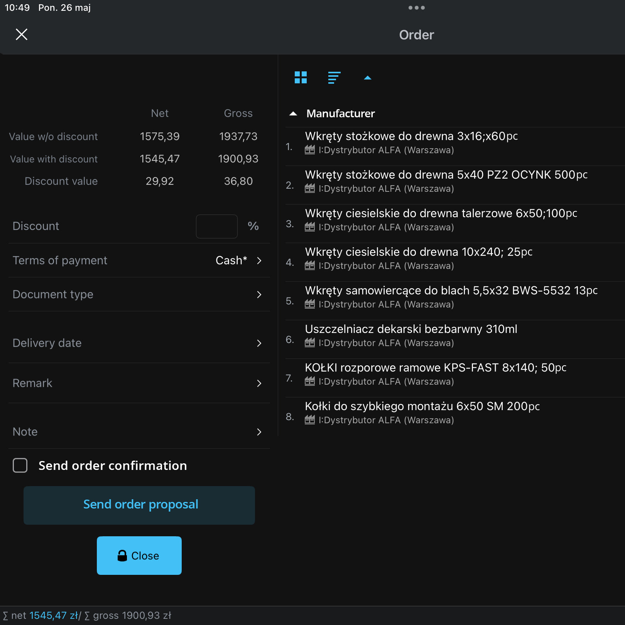Viewport: 625px width, 625px height.
Task: Click factory icon on KOŁKI rozporowe item
Action: (x=310, y=381)
